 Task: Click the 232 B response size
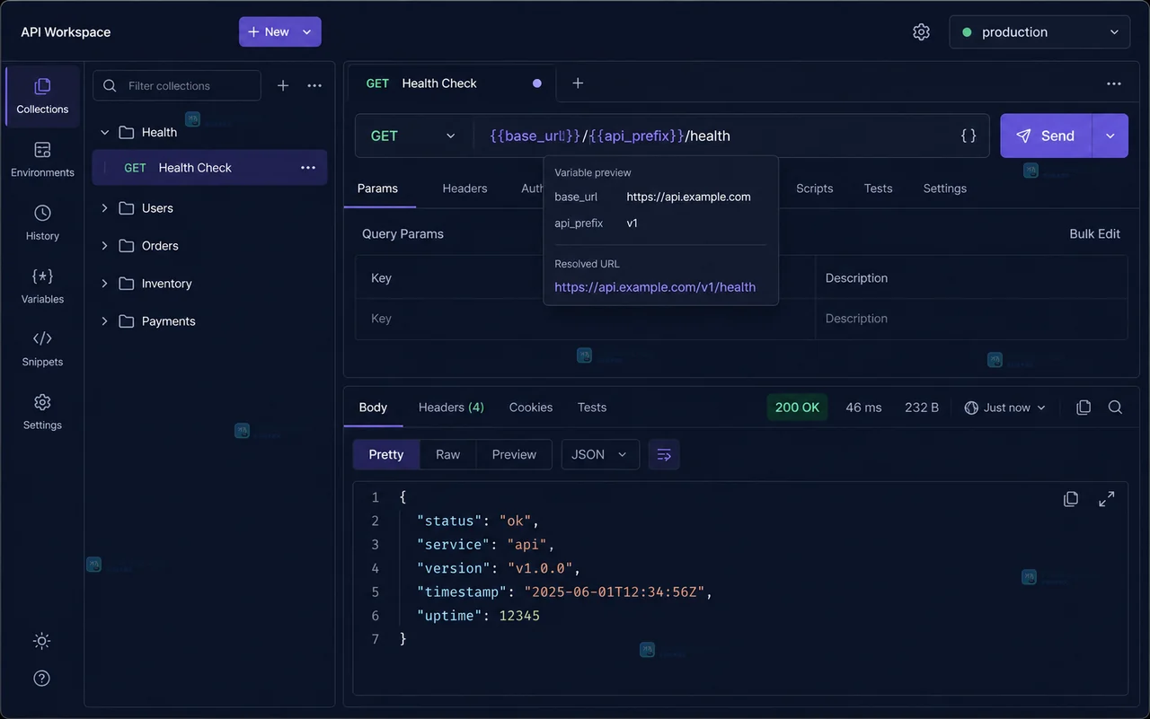pyautogui.click(x=922, y=408)
